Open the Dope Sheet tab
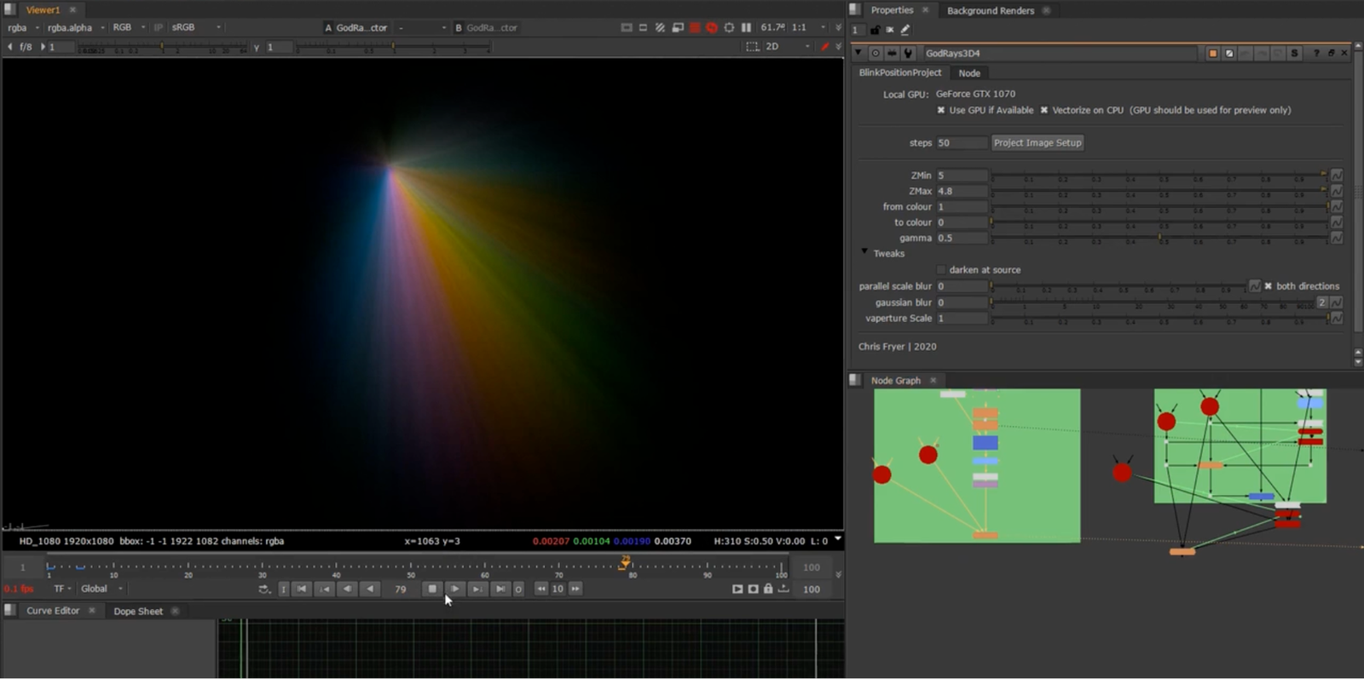1364x679 pixels. point(138,611)
